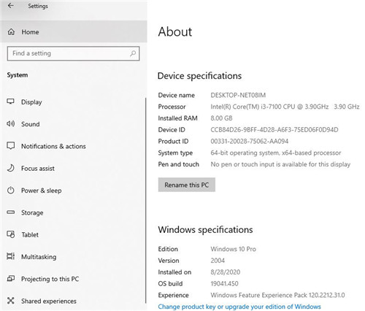
Task: Click the Multitasking icon
Action: pos(10,256)
